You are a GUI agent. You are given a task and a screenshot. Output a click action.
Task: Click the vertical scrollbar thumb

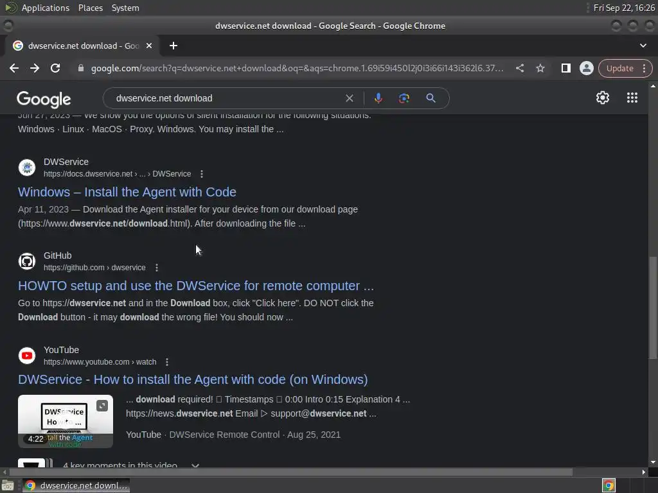click(653, 307)
